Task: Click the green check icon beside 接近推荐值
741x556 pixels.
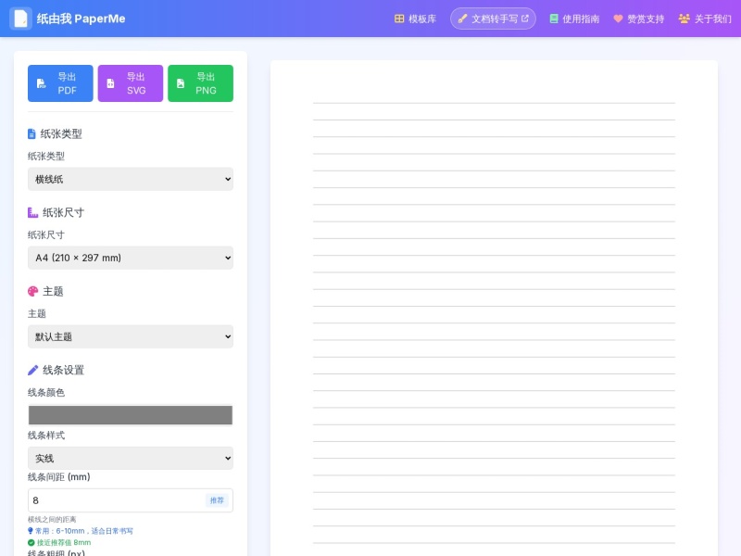Action: pyautogui.click(x=31, y=543)
